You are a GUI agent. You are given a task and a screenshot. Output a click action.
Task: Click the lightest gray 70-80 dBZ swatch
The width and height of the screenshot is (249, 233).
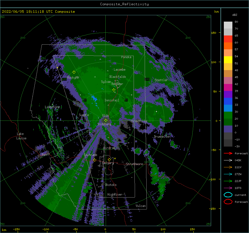[228, 25]
